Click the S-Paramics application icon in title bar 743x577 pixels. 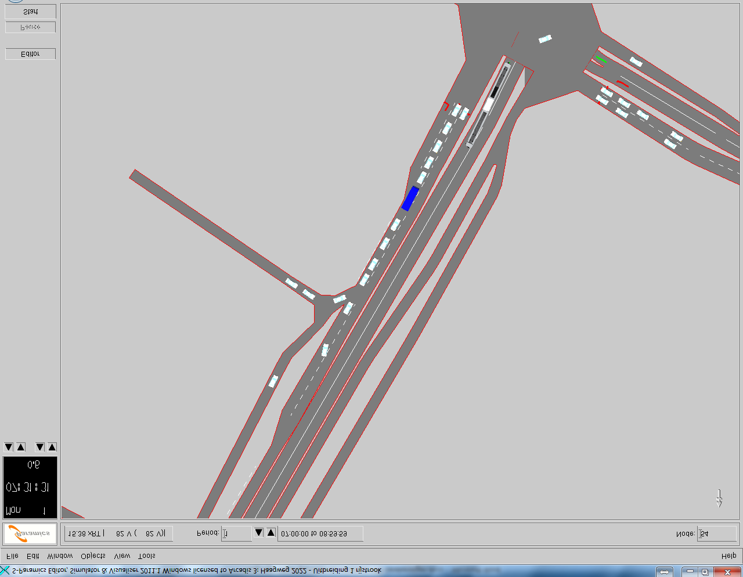(5, 571)
